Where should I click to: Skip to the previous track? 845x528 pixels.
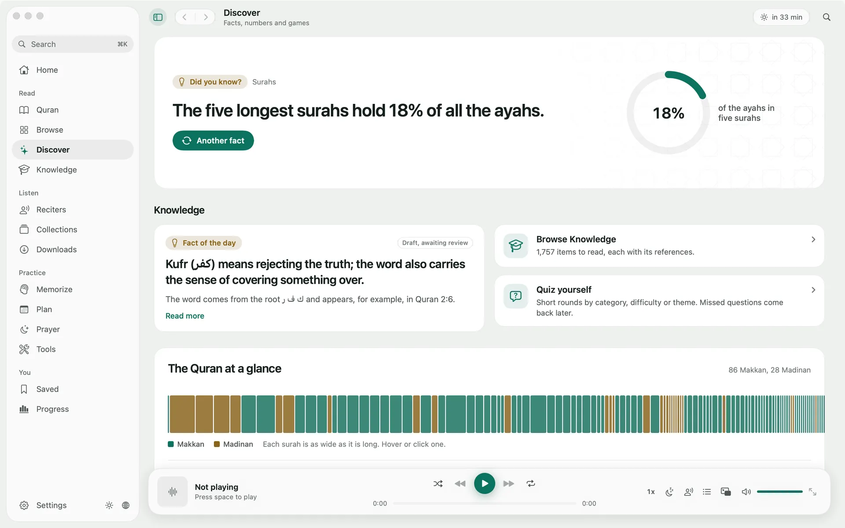(x=460, y=484)
